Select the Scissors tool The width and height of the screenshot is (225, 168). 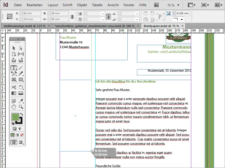(14, 87)
